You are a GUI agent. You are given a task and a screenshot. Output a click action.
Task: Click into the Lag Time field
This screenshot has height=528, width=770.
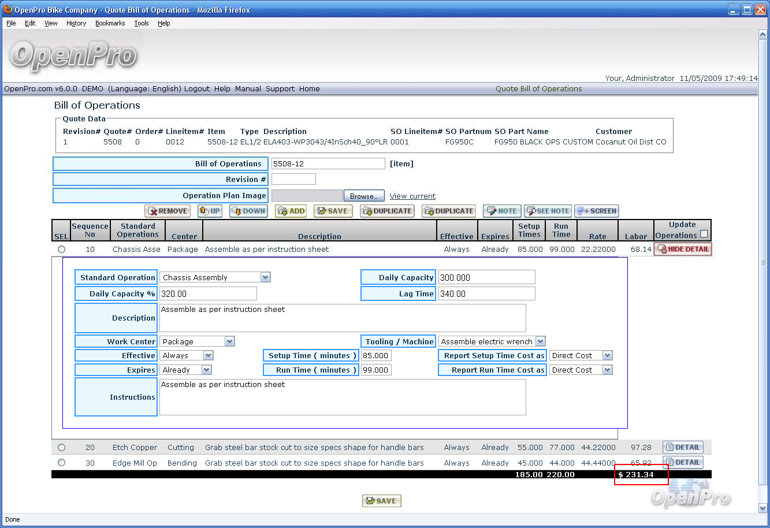pos(486,294)
